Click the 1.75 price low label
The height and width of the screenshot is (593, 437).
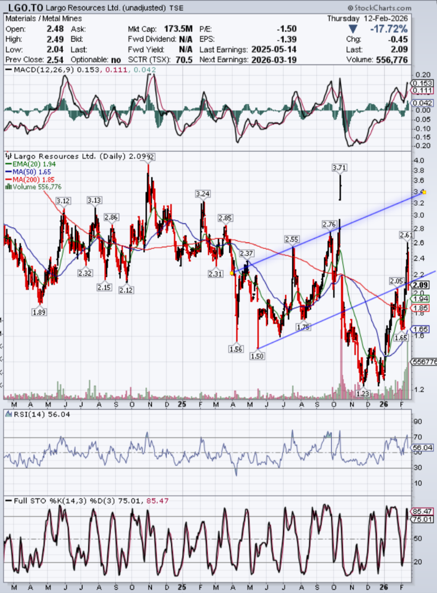(x=303, y=327)
